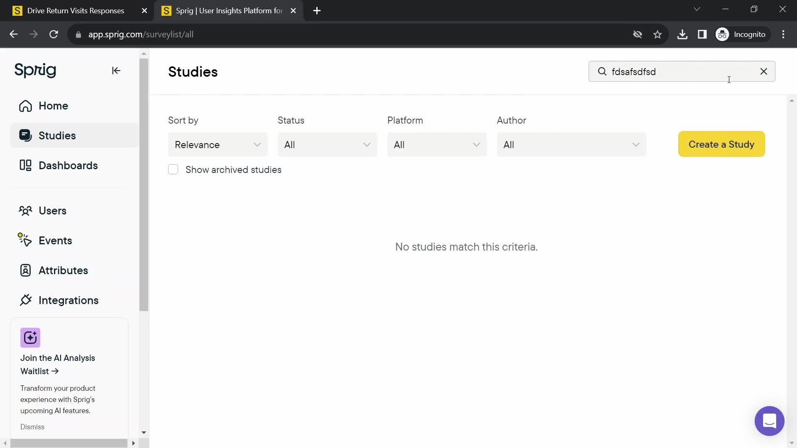Navigate to Home section
797x448 pixels.
click(x=54, y=106)
